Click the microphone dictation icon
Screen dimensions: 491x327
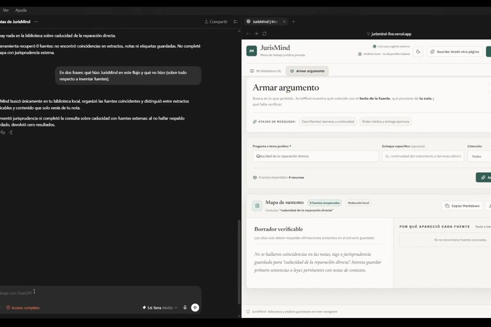[x=185, y=308]
